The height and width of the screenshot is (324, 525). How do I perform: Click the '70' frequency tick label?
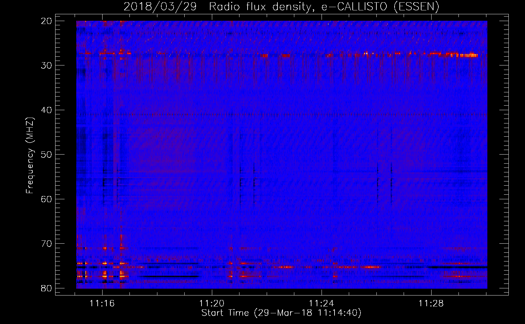click(x=47, y=244)
